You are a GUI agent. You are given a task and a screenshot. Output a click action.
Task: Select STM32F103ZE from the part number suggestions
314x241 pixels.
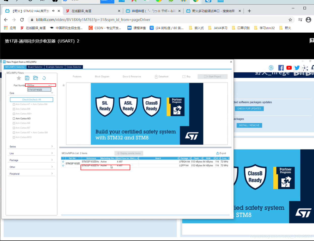tap(39, 90)
